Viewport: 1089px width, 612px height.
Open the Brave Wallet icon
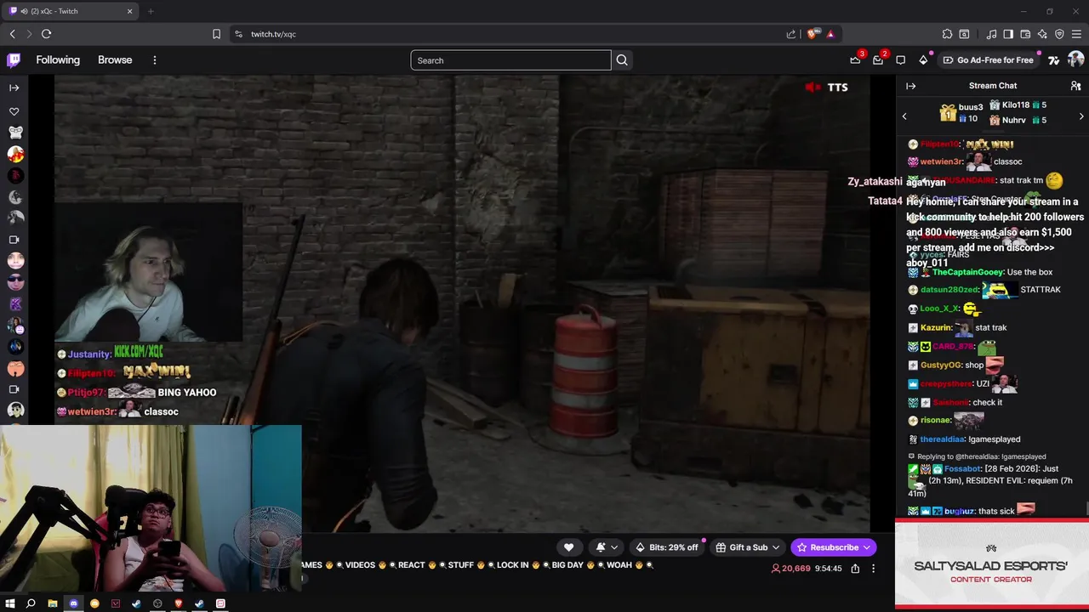1025,34
